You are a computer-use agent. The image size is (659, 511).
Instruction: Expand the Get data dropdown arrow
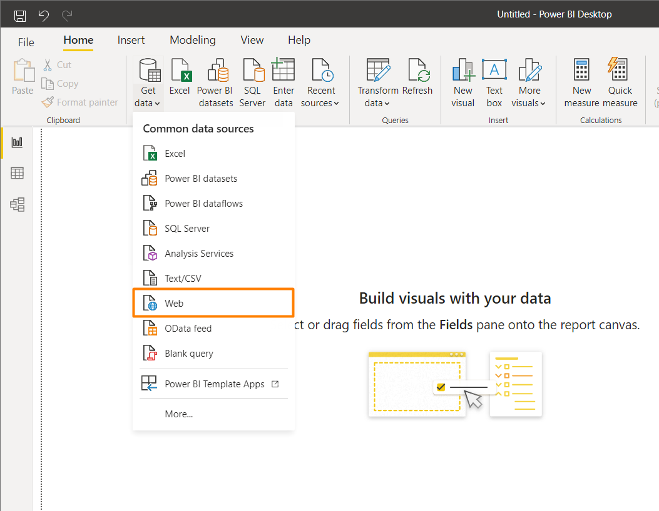[157, 104]
